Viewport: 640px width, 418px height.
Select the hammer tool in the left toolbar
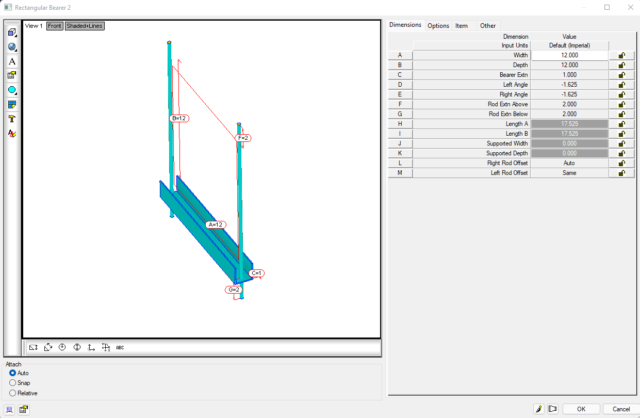pyautogui.click(x=11, y=118)
